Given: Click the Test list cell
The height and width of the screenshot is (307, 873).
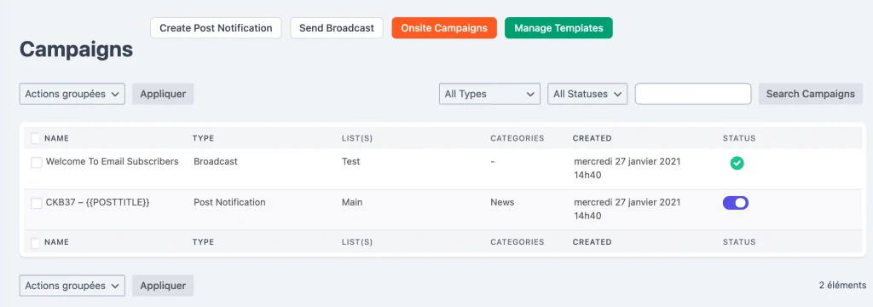Looking at the screenshot, I should (x=350, y=161).
